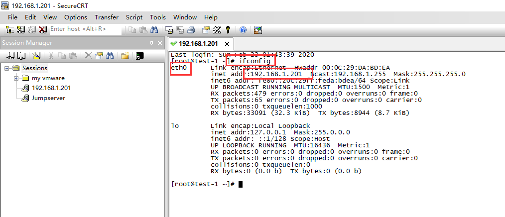Pin the Session Manager panel
The width and height of the screenshot is (505, 217).
[152, 43]
